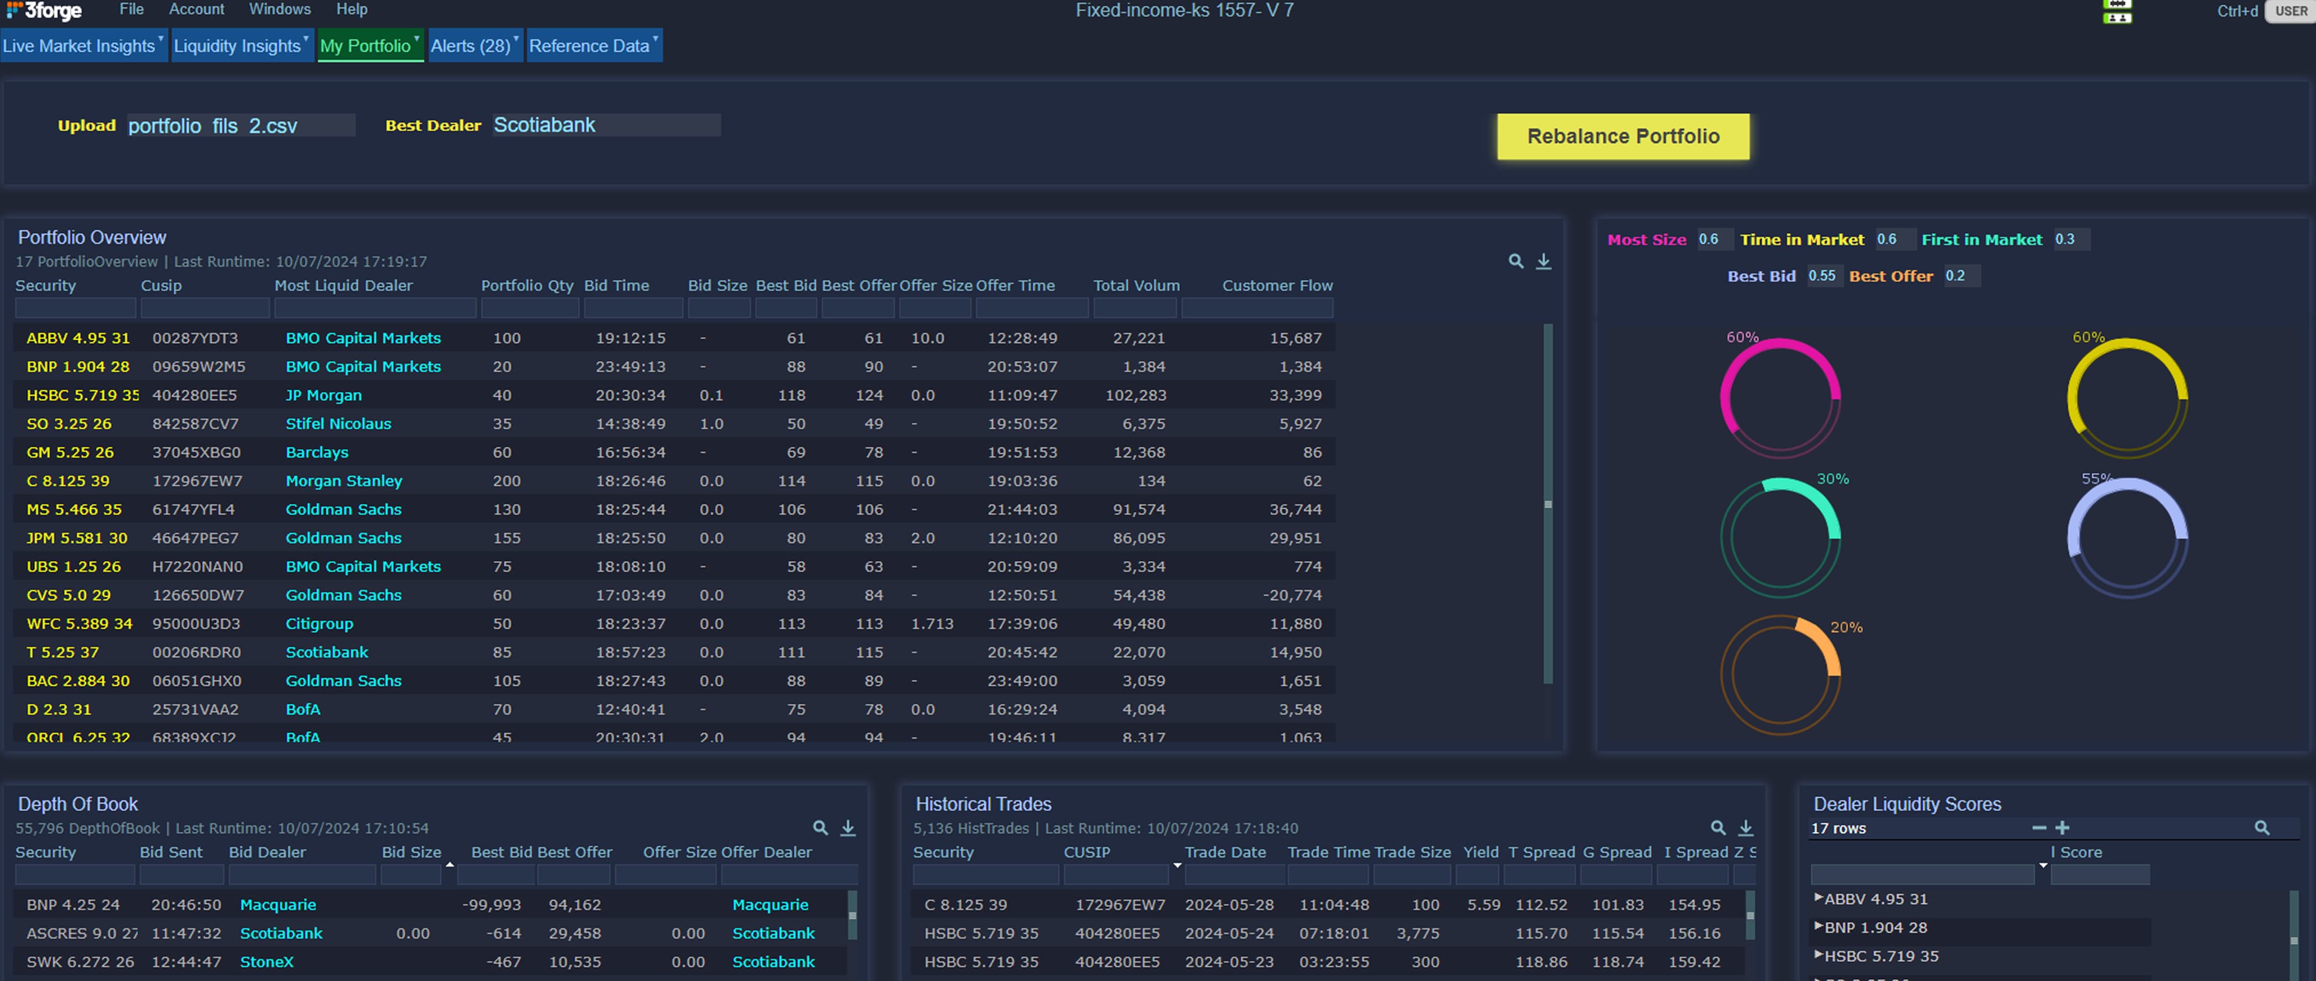The width and height of the screenshot is (2316, 981).
Task: Open the Historical Trades Trade Date sort arrow
Action: [x=1177, y=865]
